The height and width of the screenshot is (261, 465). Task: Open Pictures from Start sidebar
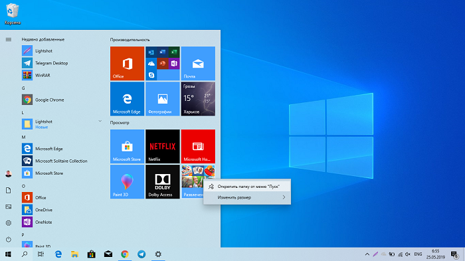pyautogui.click(x=9, y=207)
